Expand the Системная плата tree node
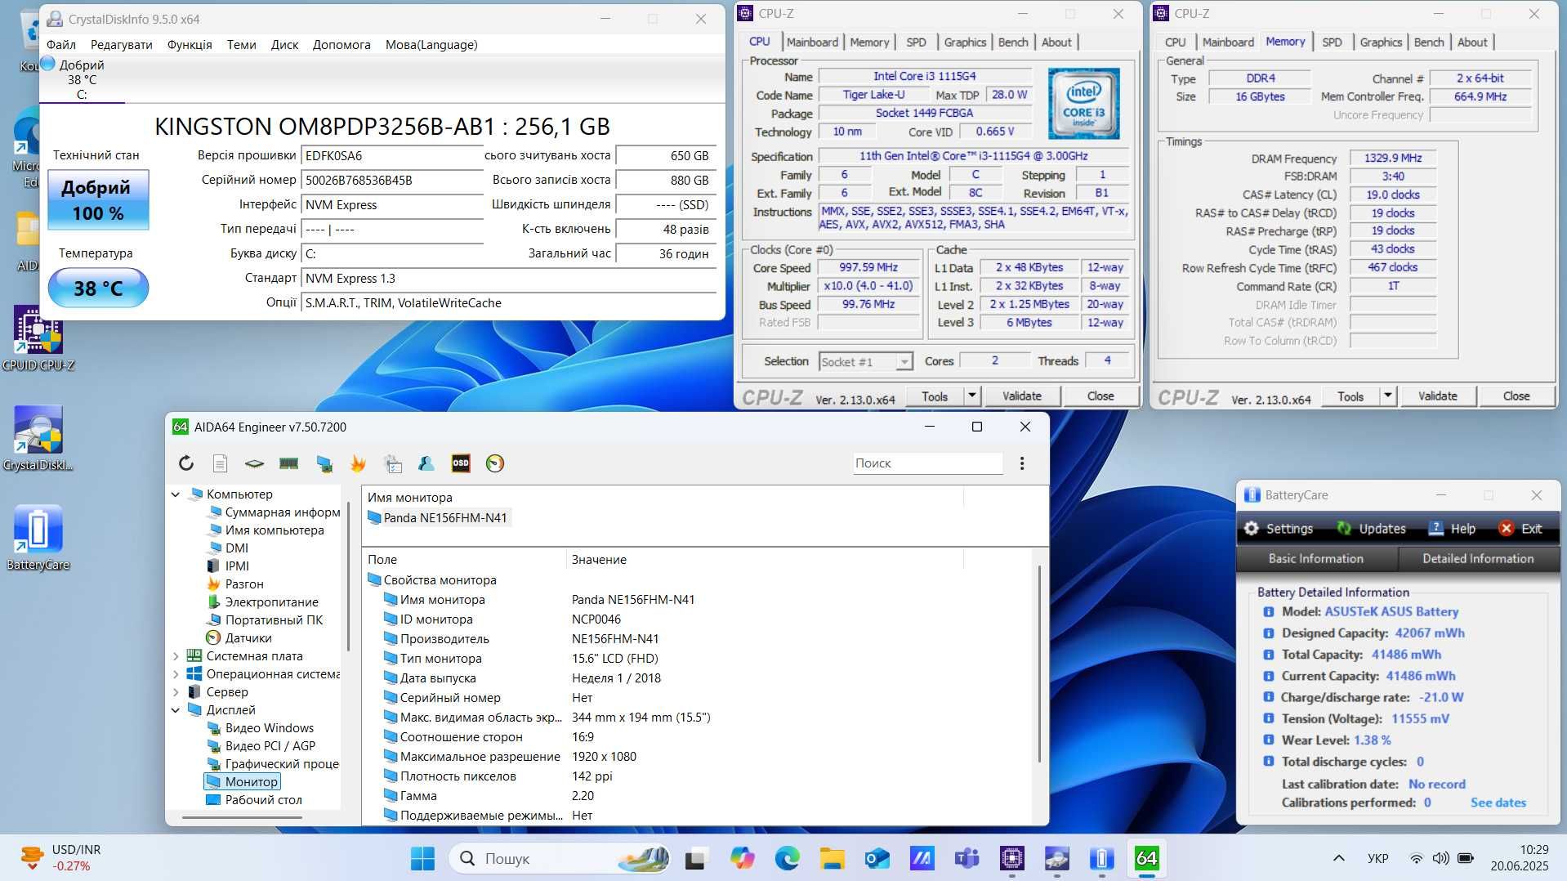The width and height of the screenshot is (1567, 881). point(176,656)
